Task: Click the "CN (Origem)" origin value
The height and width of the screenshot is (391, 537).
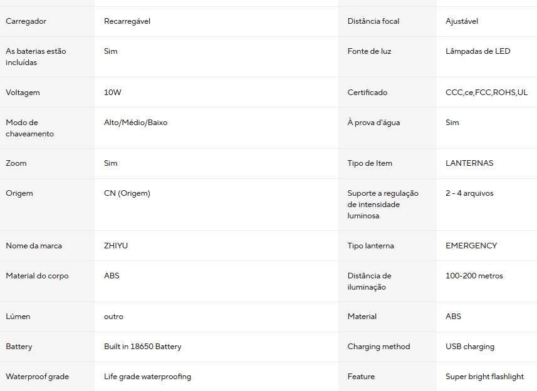Action: click(127, 193)
